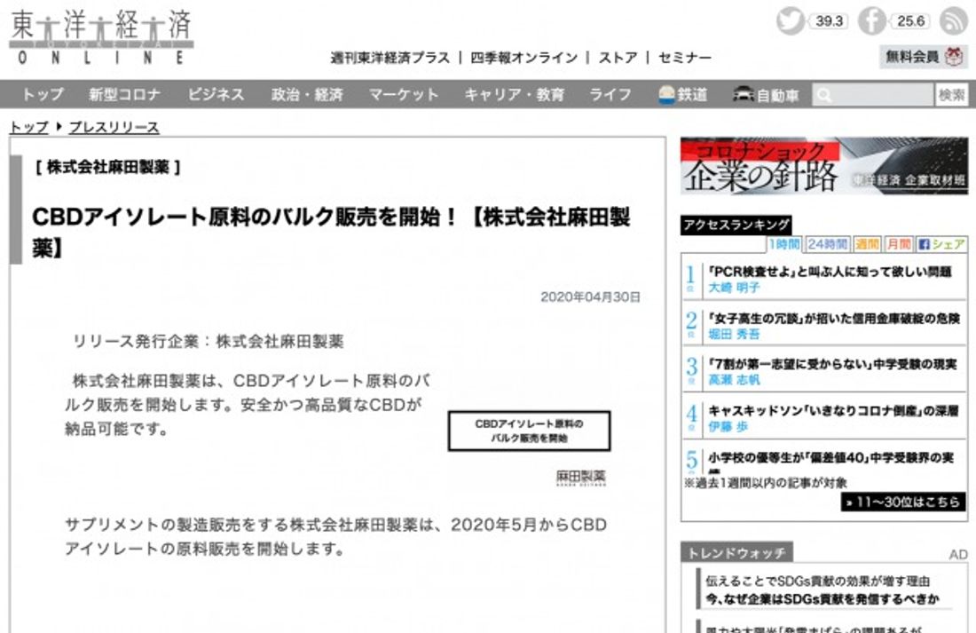Screen dimensions: 976x633
Task: Open author link 高瀬 志帆
Action: pos(734,380)
